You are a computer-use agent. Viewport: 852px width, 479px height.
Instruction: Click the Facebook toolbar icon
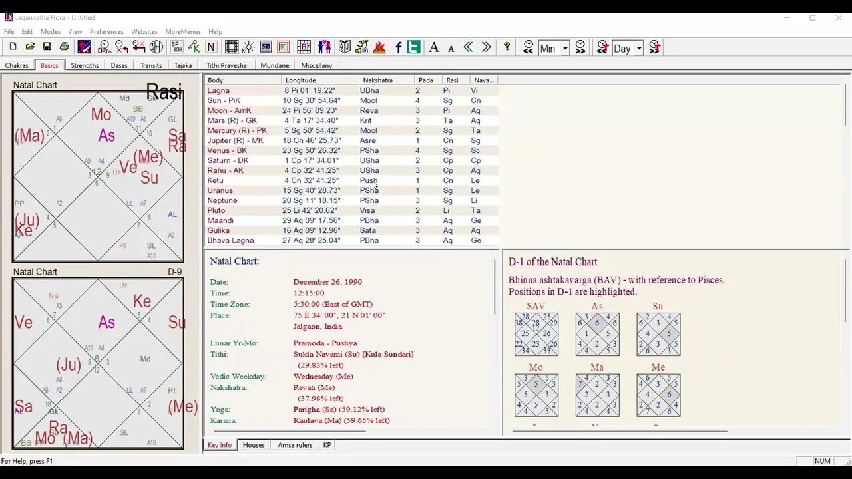pyautogui.click(x=399, y=47)
